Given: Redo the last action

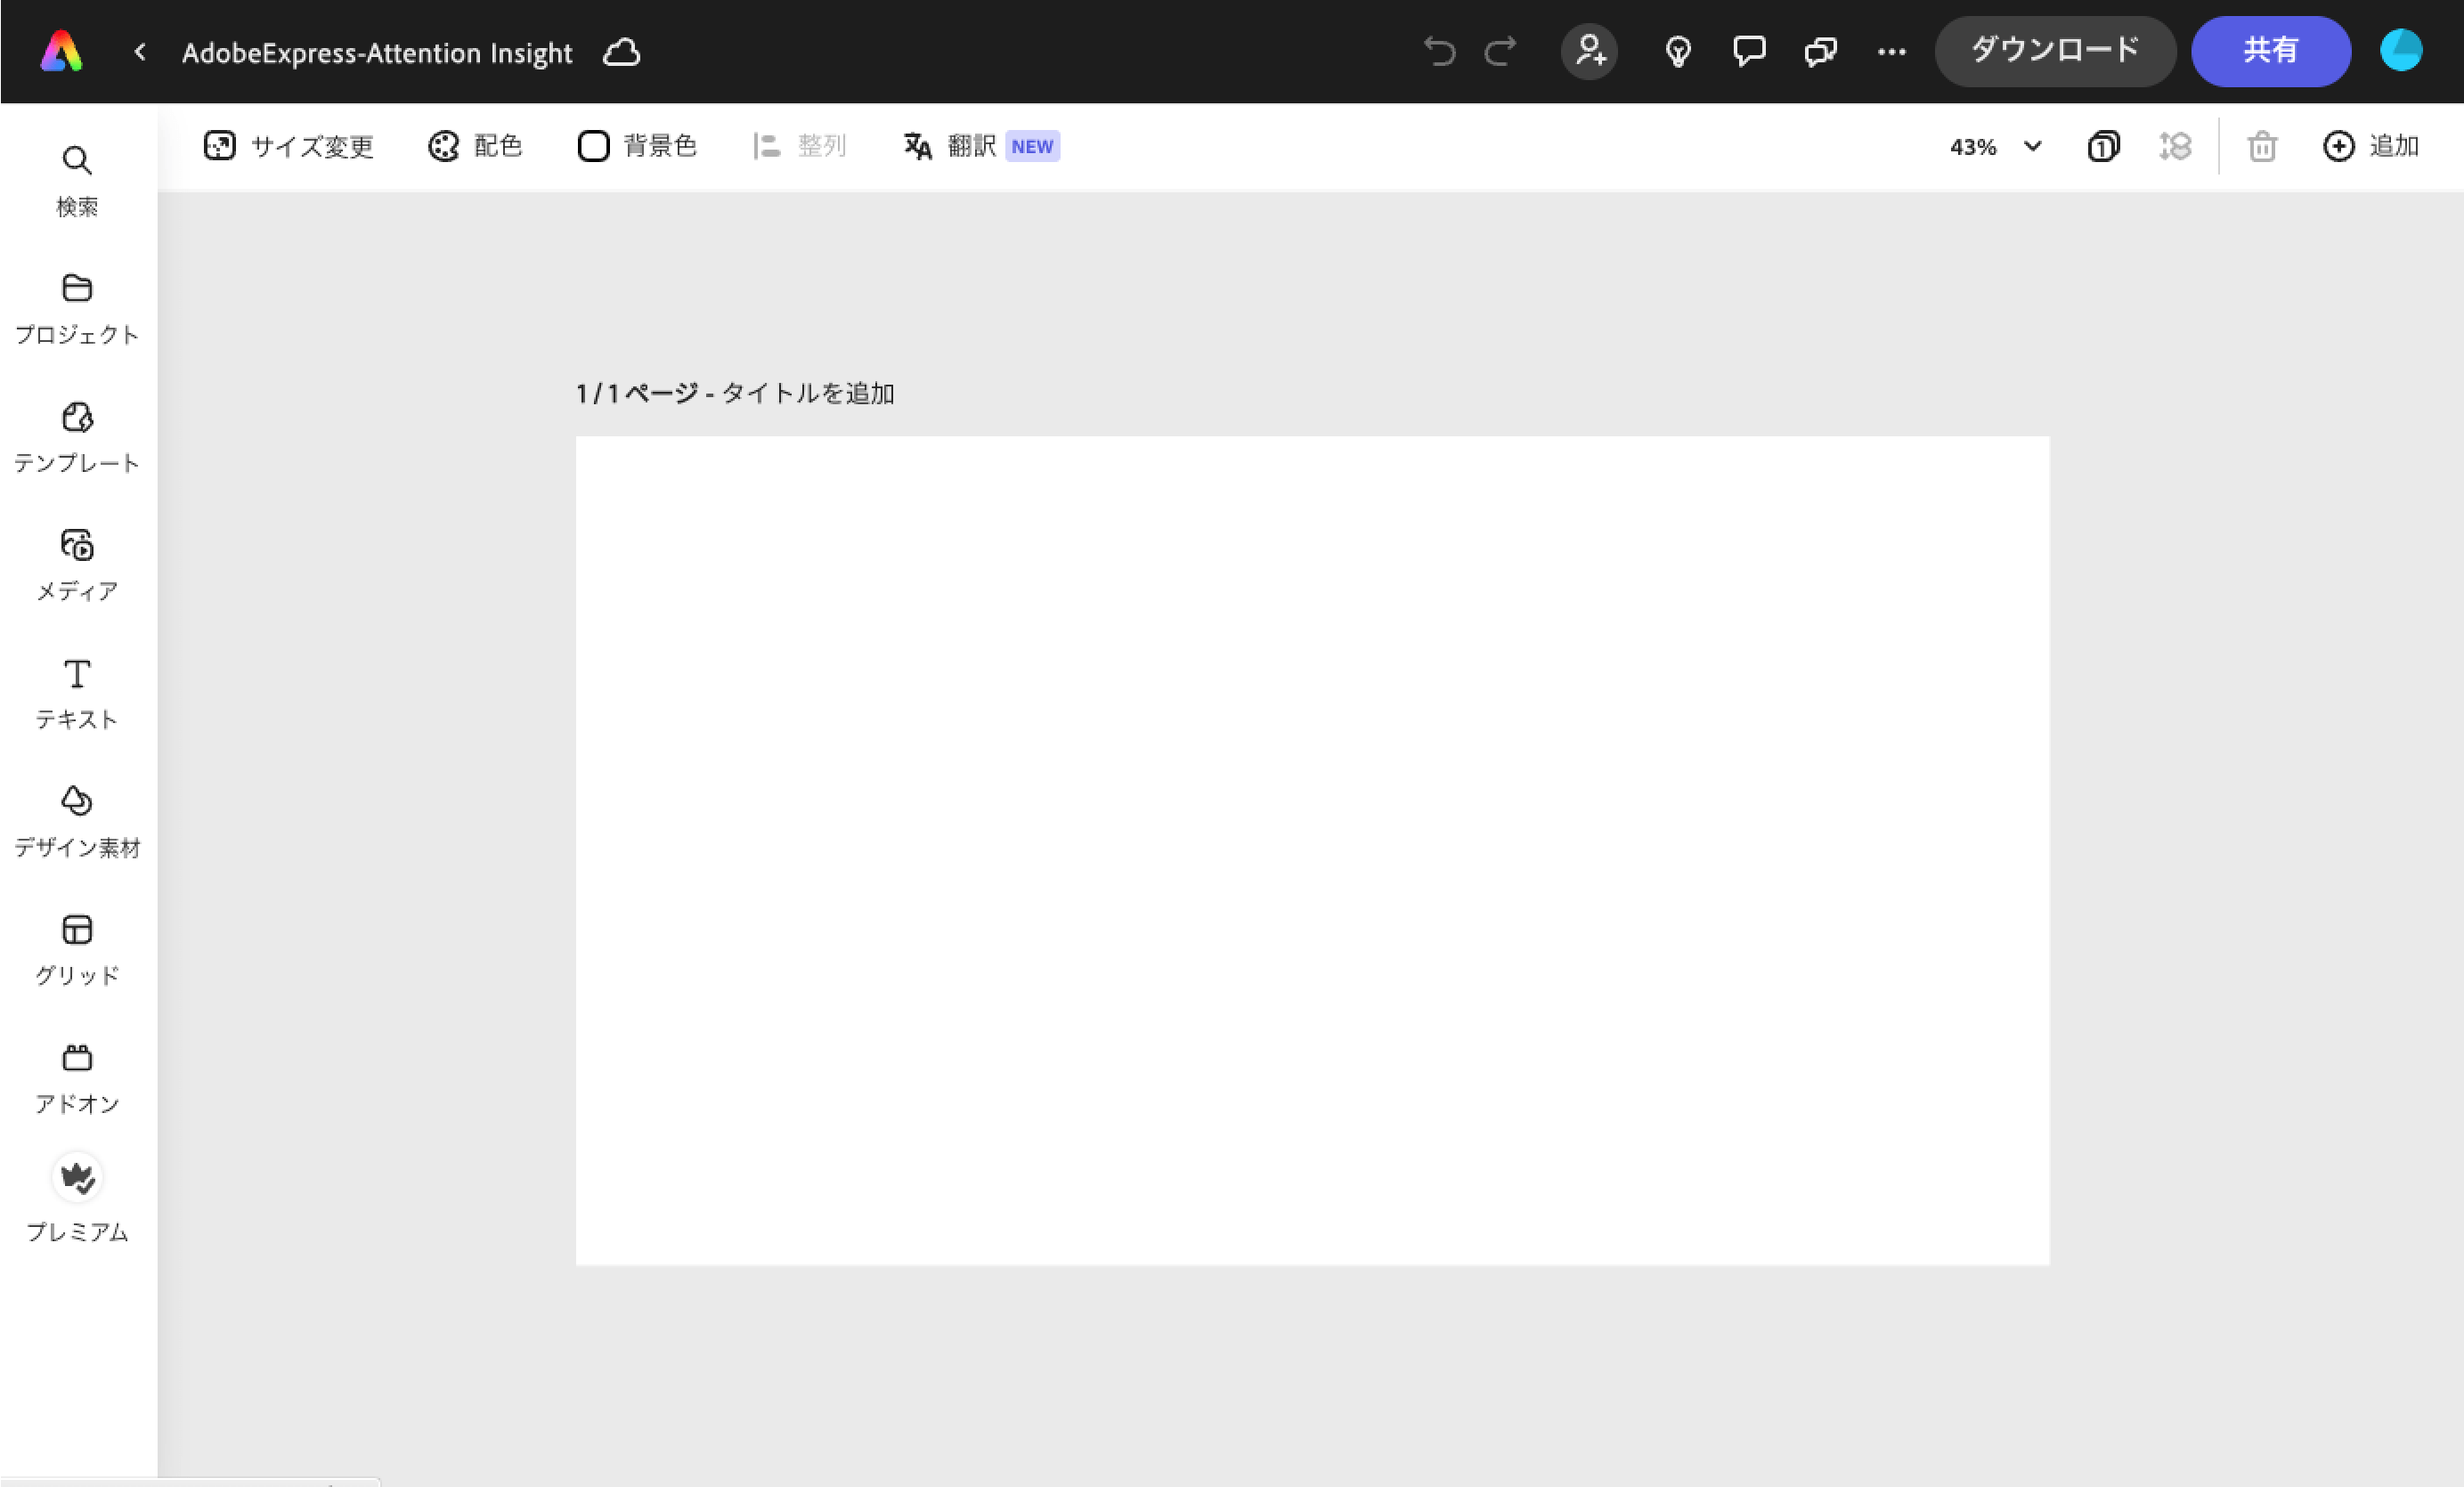Looking at the screenshot, I should click(x=1500, y=51).
